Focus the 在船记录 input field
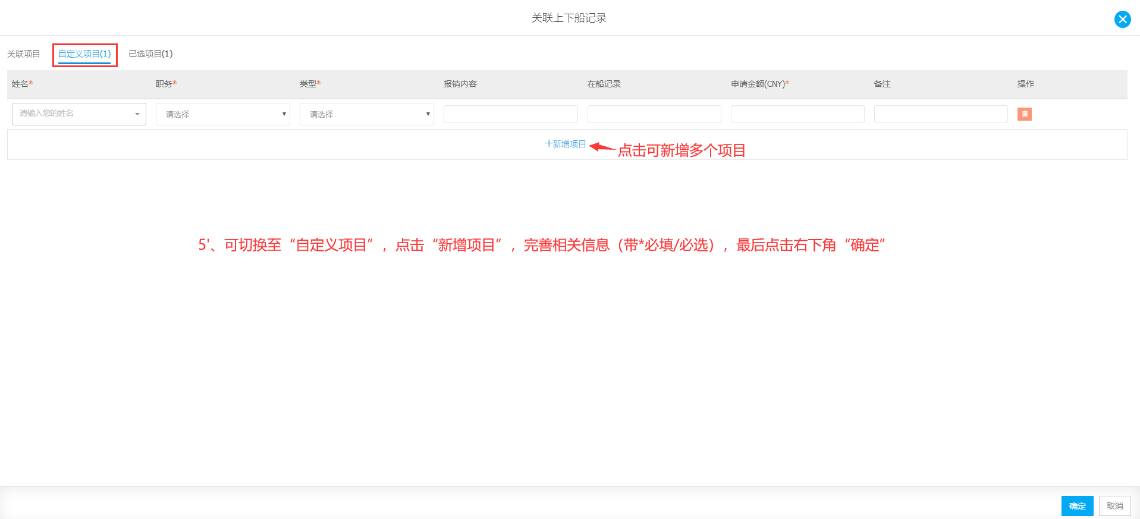Image resolution: width=1140 pixels, height=519 pixels. [x=654, y=114]
